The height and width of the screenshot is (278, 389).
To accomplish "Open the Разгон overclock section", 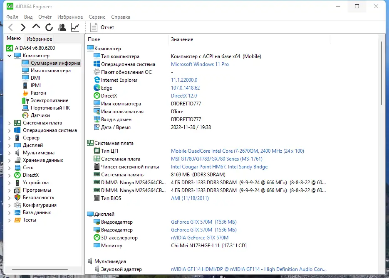I will tap(37, 93).
